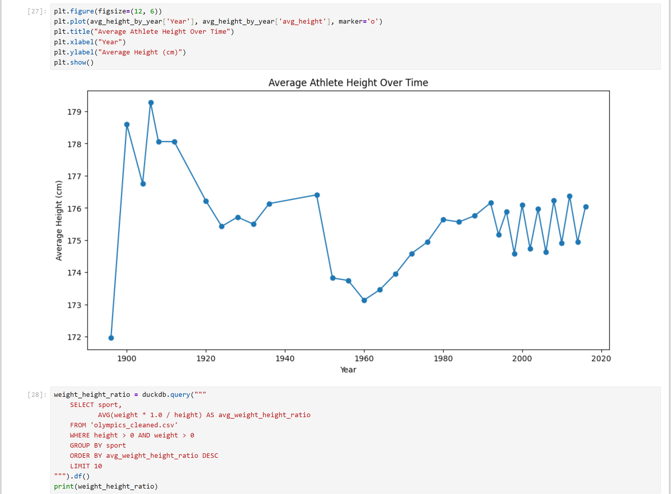Screen dimensions: 671x494
Task: Click inside the plt.figure code line
Action: (x=108, y=11)
